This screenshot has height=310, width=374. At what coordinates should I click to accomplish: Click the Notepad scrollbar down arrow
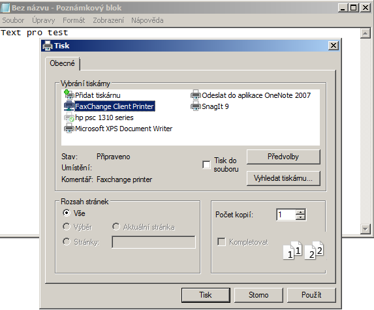click(365, 229)
